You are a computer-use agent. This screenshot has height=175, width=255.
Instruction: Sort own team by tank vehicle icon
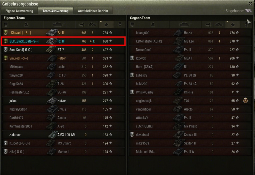coord(59,24)
